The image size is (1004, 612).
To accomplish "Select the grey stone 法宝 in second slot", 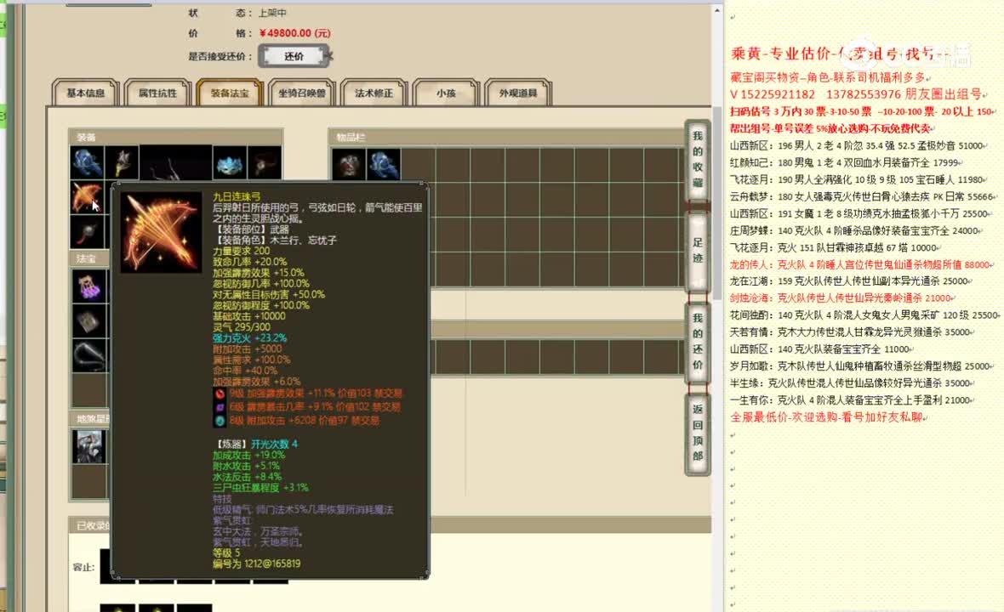I will 88,321.
